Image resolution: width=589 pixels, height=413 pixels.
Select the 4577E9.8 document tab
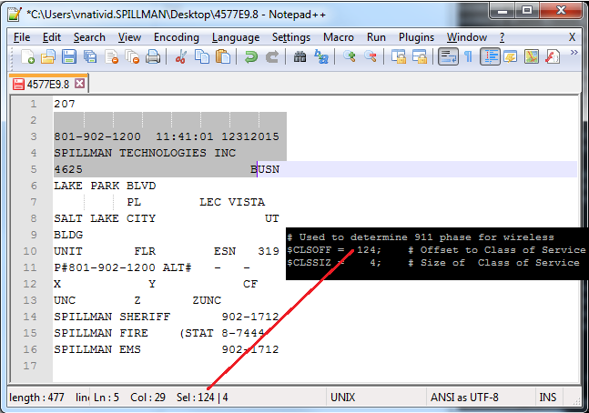coord(48,84)
